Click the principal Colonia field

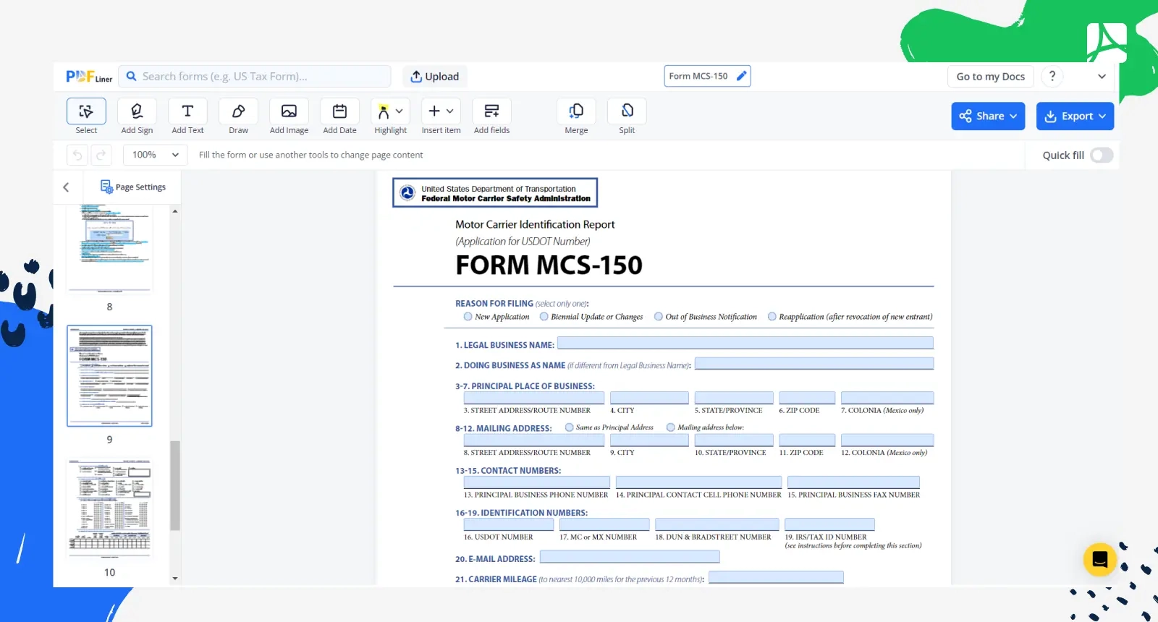point(887,398)
